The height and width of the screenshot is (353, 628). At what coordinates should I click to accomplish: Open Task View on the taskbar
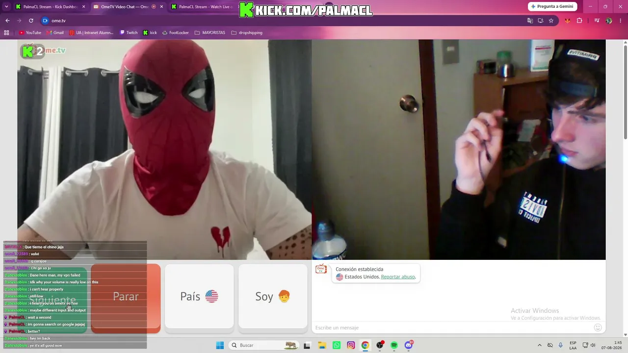(x=307, y=345)
